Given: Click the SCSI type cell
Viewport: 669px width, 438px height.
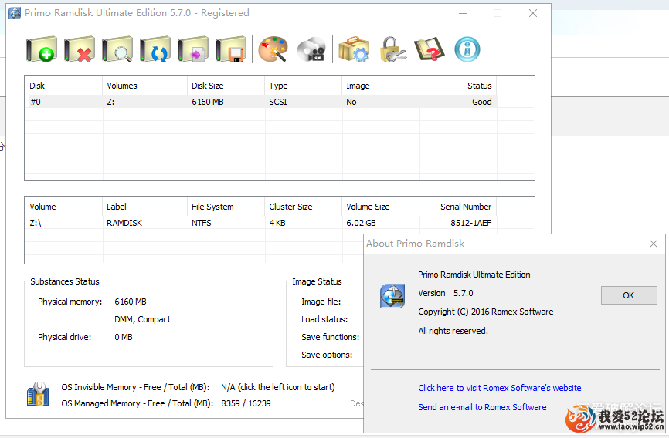Looking at the screenshot, I should pyautogui.click(x=304, y=102).
